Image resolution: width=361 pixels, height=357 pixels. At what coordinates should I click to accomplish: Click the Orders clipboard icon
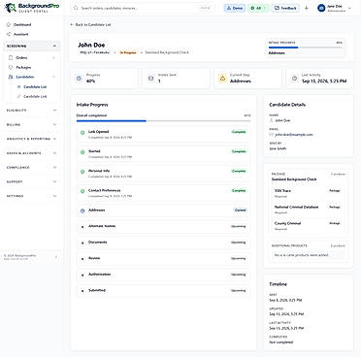pyautogui.click(x=11, y=57)
